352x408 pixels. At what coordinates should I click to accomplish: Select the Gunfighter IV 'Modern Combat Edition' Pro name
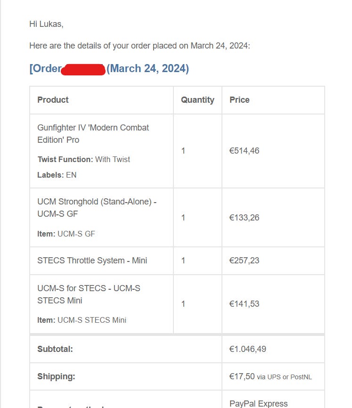[93, 134]
